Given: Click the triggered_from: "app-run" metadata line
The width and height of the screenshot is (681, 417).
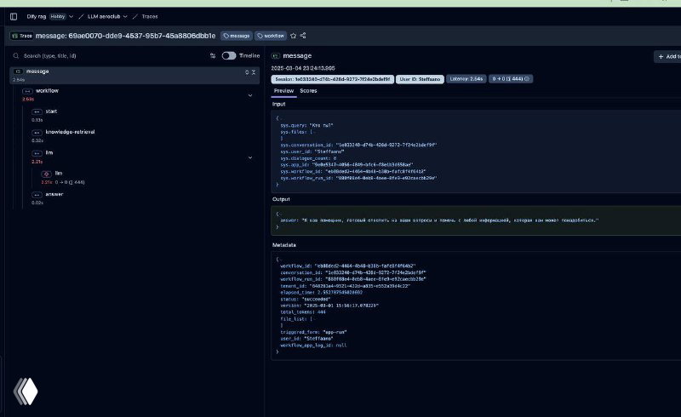Looking at the screenshot, I should (x=313, y=332).
